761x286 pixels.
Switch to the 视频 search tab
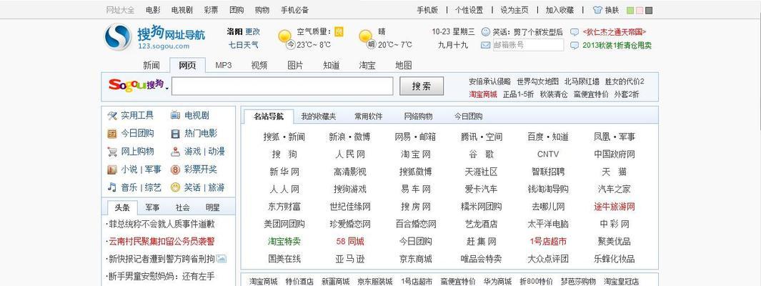click(259, 65)
